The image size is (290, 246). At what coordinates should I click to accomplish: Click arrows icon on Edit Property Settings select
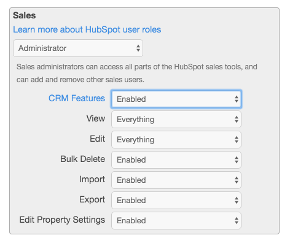[x=237, y=220]
